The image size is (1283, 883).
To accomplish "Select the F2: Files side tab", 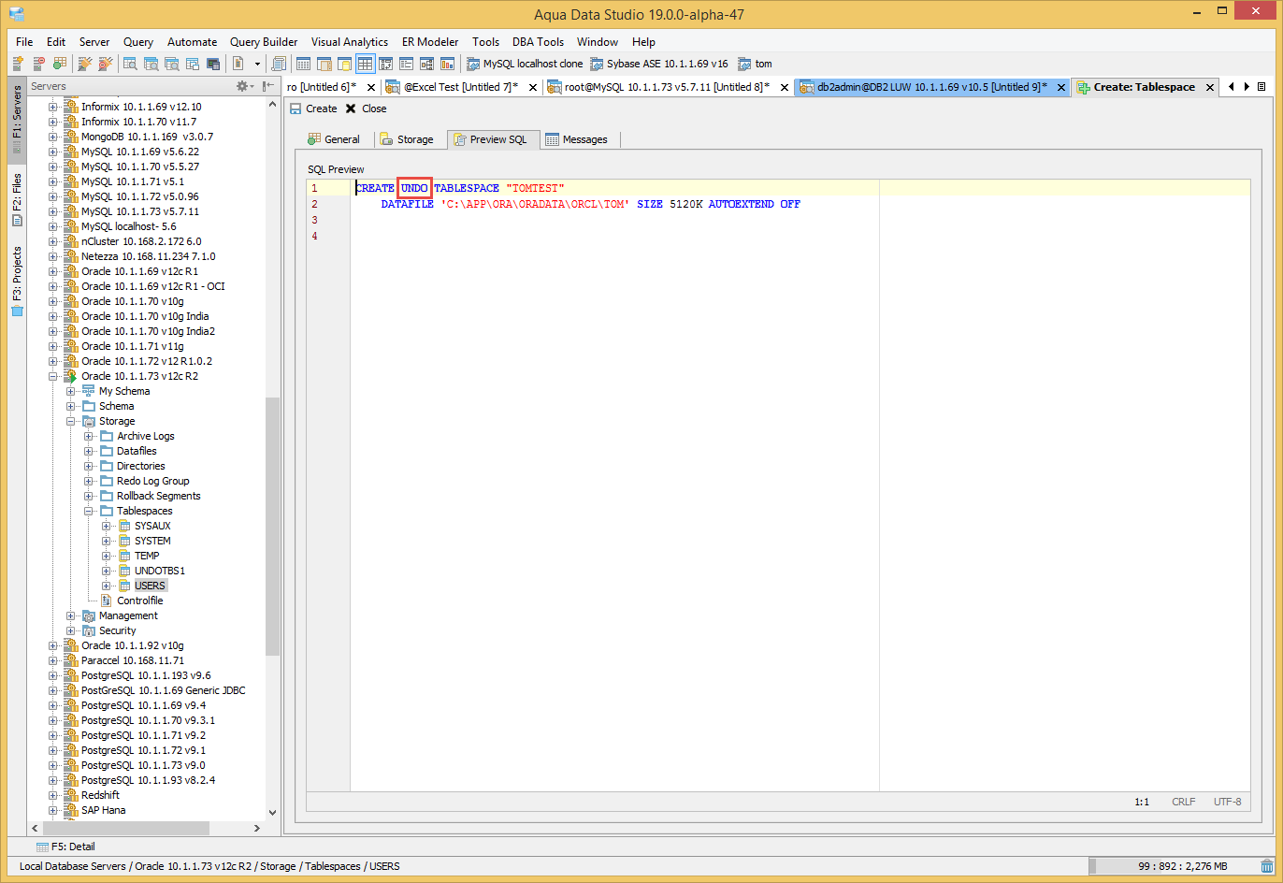I will point(17,200).
